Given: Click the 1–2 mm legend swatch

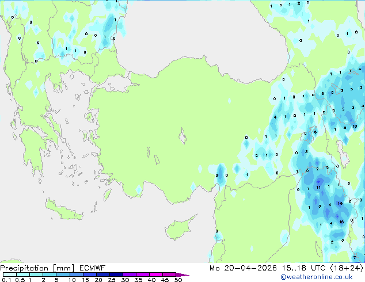Looking at the screenshot, I should coord(36,275).
